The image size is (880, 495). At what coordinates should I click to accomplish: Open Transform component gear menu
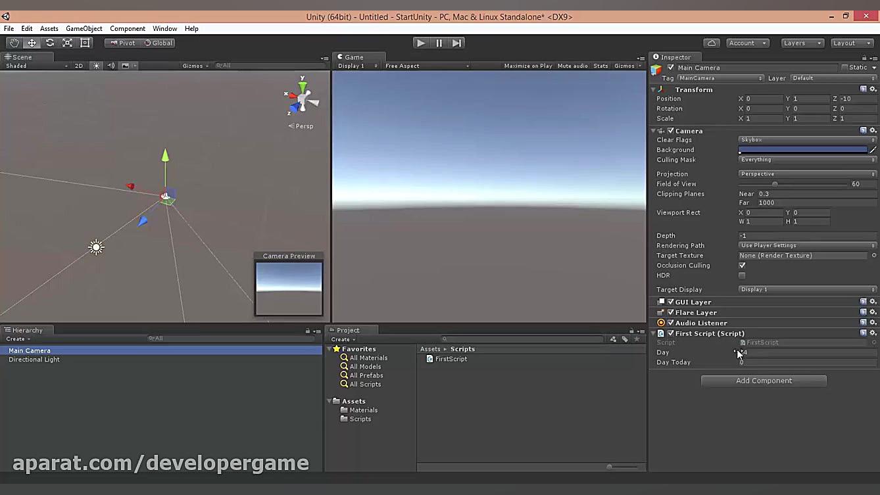(x=873, y=89)
